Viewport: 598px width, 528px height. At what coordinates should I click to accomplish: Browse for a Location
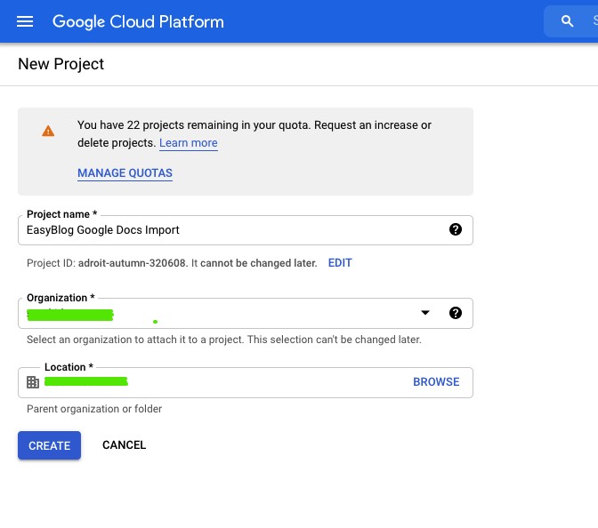pyautogui.click(x=436, y=381)
